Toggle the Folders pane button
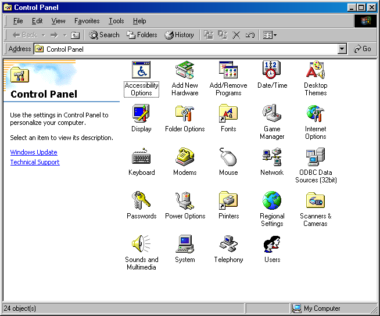The height and width of the screenshot is (316, 380). (142, 35)
